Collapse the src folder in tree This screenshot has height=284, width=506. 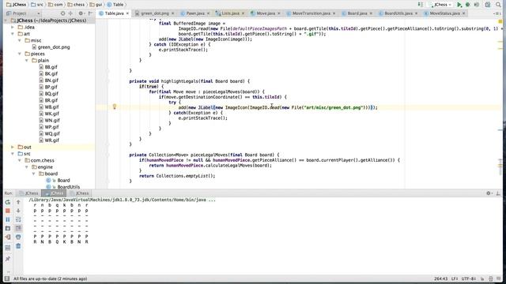tap(13, 154)
